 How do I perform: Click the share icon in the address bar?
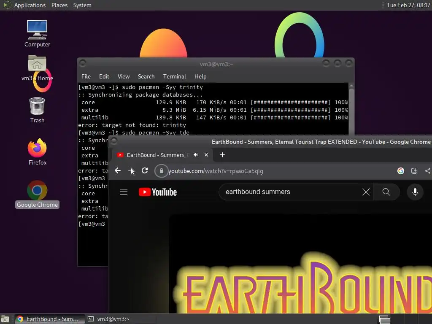pos(428,171)
